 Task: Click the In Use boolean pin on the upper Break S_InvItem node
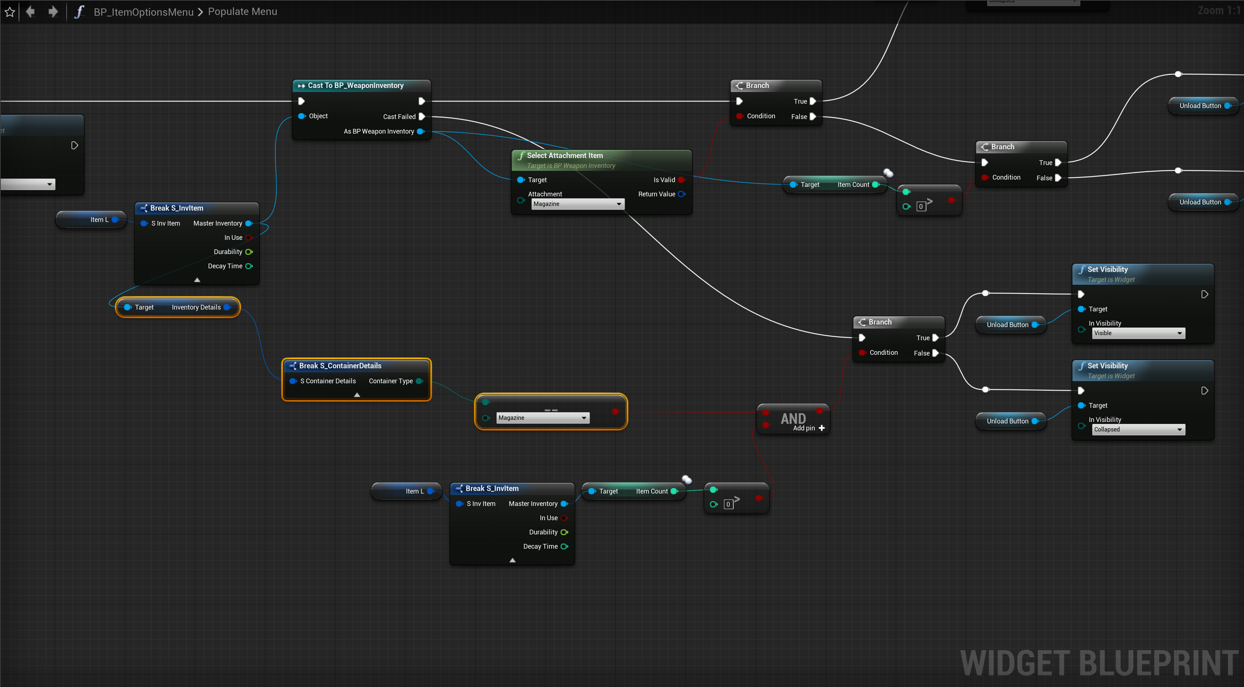click(249, 238)
